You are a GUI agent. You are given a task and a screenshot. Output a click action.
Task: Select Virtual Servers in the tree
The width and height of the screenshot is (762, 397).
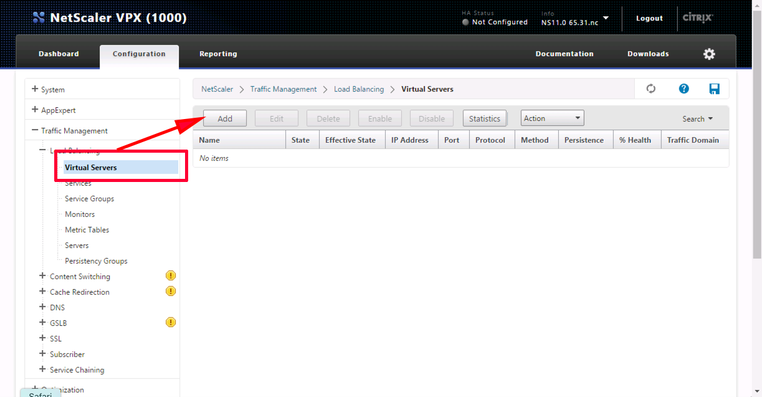[x=121, y=167]
